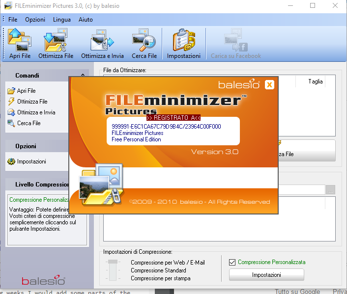Screen dimensions: 347x294
Task: Collapse the Comandi panel with its chevron
Action: pyautogui.click(x=83, y=75)
